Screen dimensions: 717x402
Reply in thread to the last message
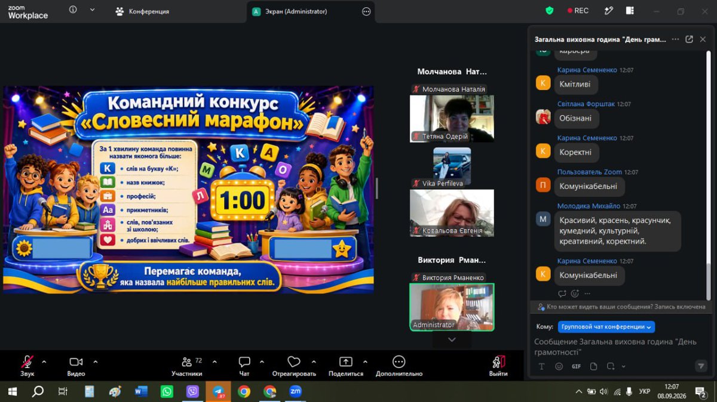click(x=562, y=293)
